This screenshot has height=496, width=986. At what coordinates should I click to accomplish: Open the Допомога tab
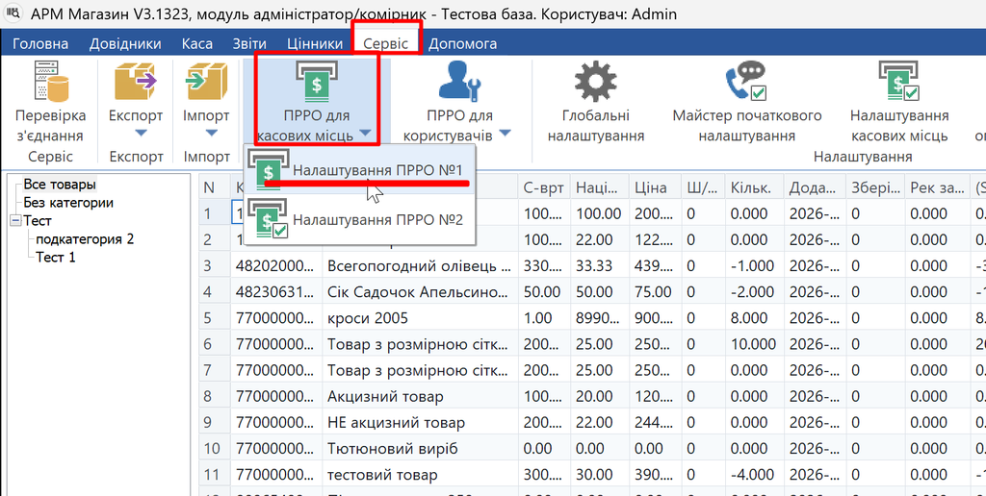462,44
